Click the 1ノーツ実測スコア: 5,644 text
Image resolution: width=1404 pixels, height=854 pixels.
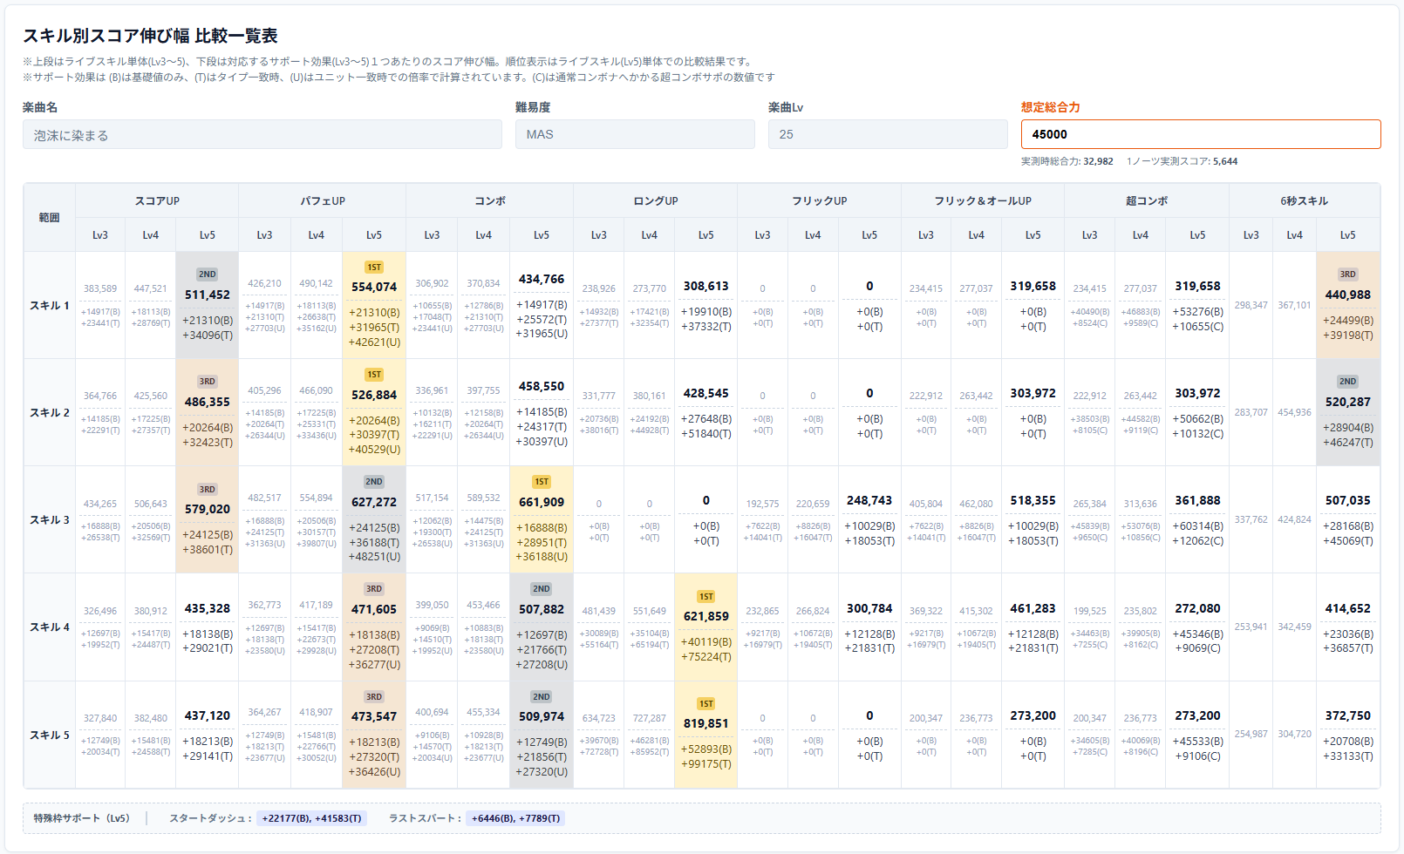click(x=1182, y=161)
